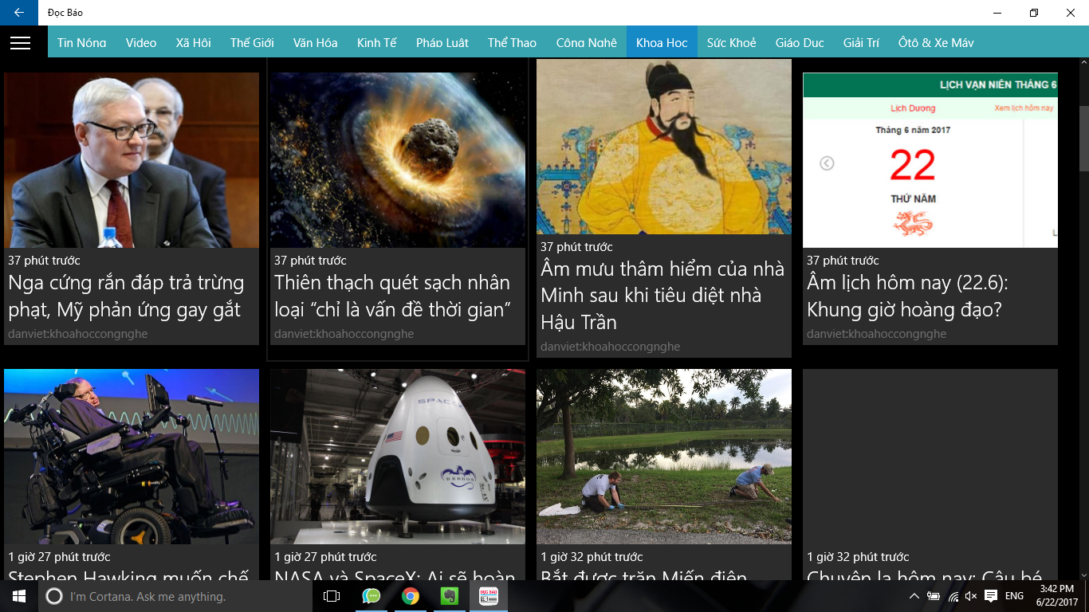Open Evernote from the taskbar
This screenshot has width=1089, height=612.
(x=450, y=596)
